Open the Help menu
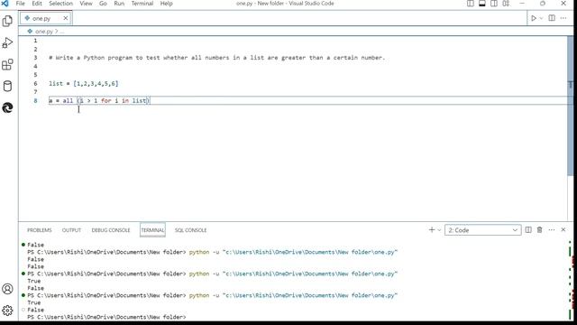The height and width of the screenshot is (325, 577). (166, 4)
